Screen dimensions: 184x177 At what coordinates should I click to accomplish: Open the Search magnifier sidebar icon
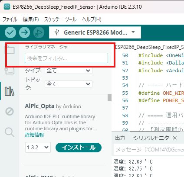coord(10,132)
